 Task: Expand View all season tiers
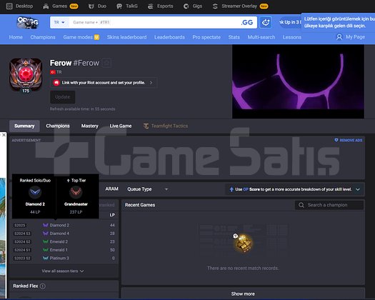click(63, 271)
